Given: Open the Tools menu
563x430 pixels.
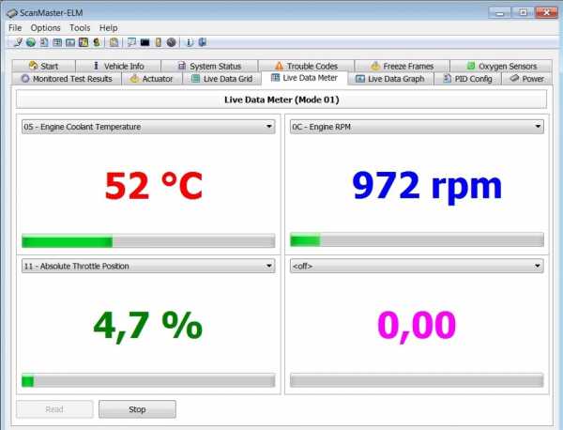Looking at the screenshot, I should click(x=80, y=28).
